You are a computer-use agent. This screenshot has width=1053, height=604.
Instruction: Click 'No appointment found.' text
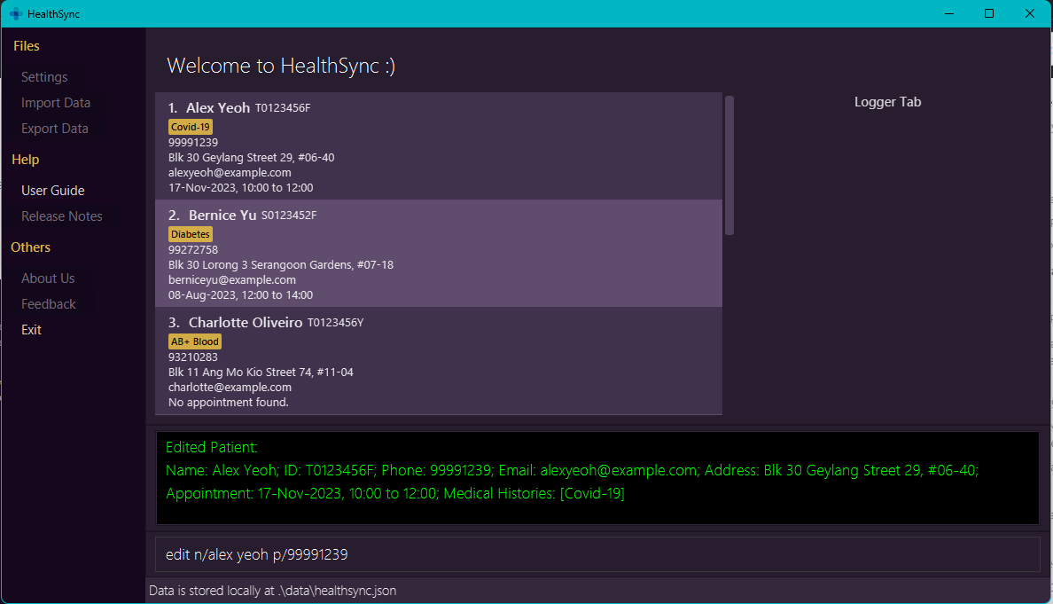[x=229, y=403]
